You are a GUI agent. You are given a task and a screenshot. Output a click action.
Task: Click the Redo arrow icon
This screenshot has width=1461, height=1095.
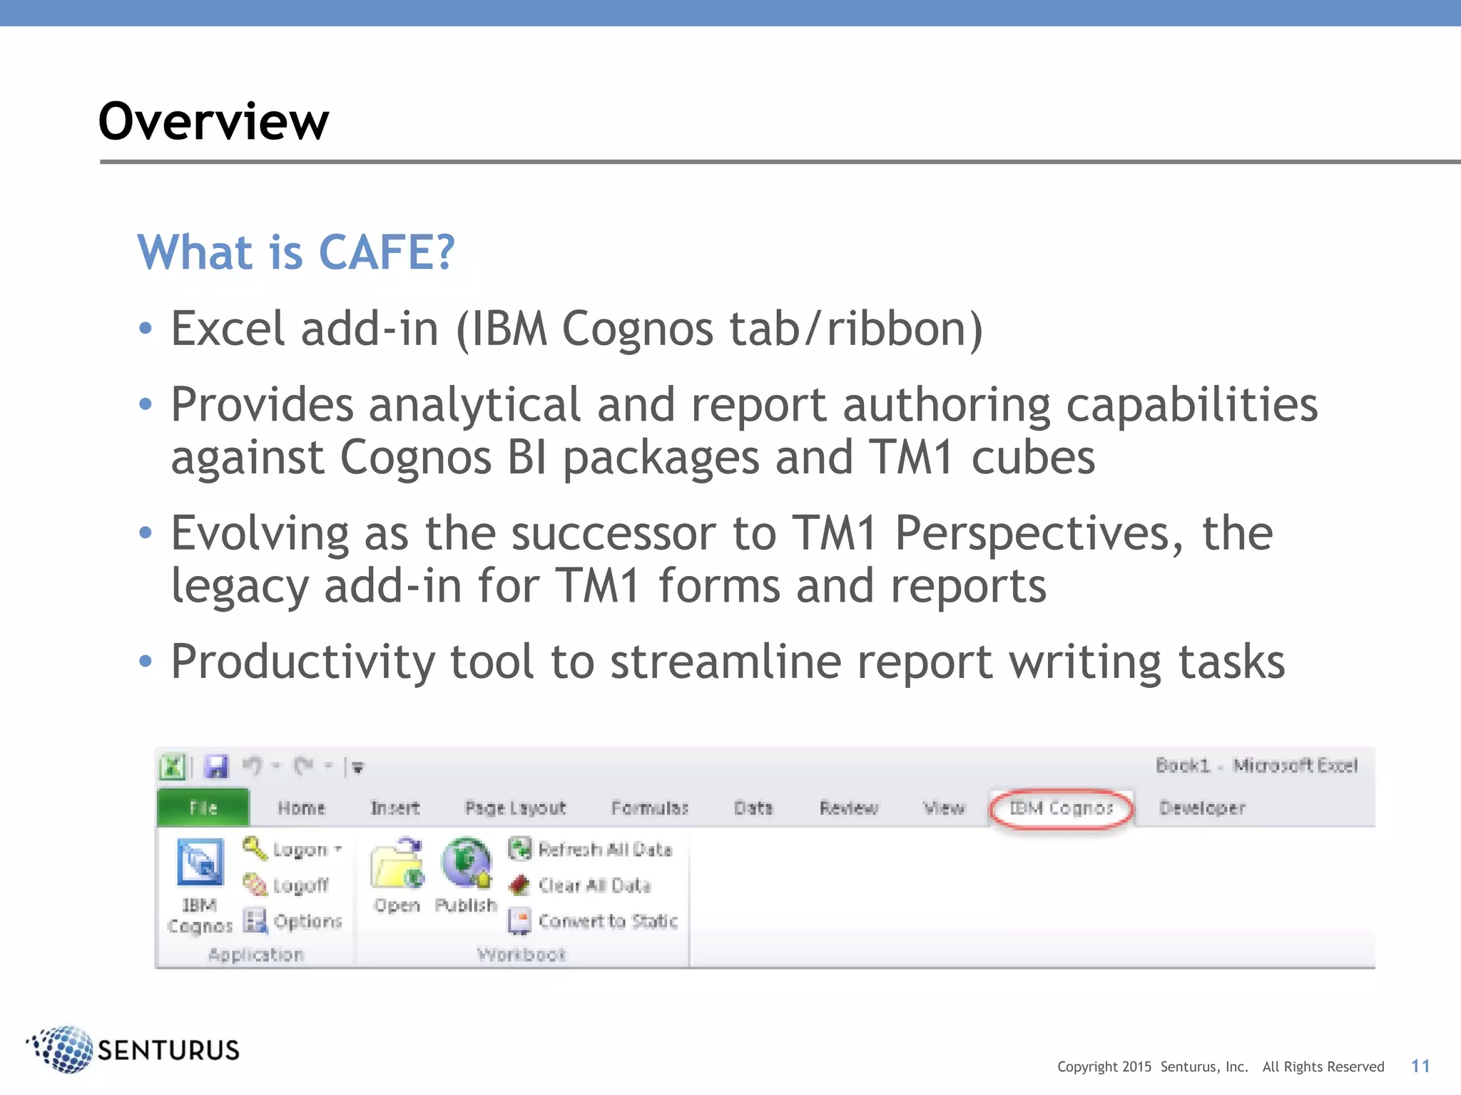coord(304,766)
